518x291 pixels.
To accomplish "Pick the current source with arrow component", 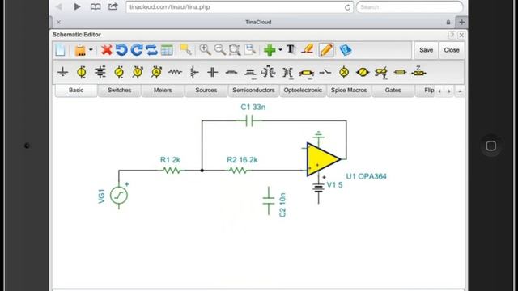I will coord(119,72).
